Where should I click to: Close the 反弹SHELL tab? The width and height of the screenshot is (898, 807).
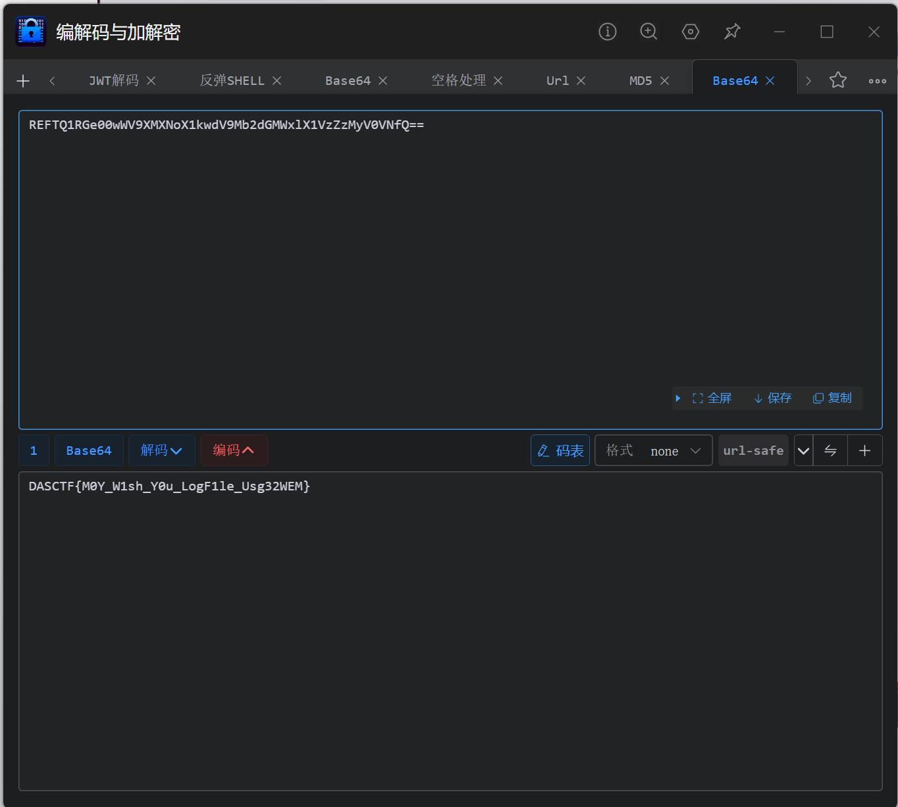277,80
